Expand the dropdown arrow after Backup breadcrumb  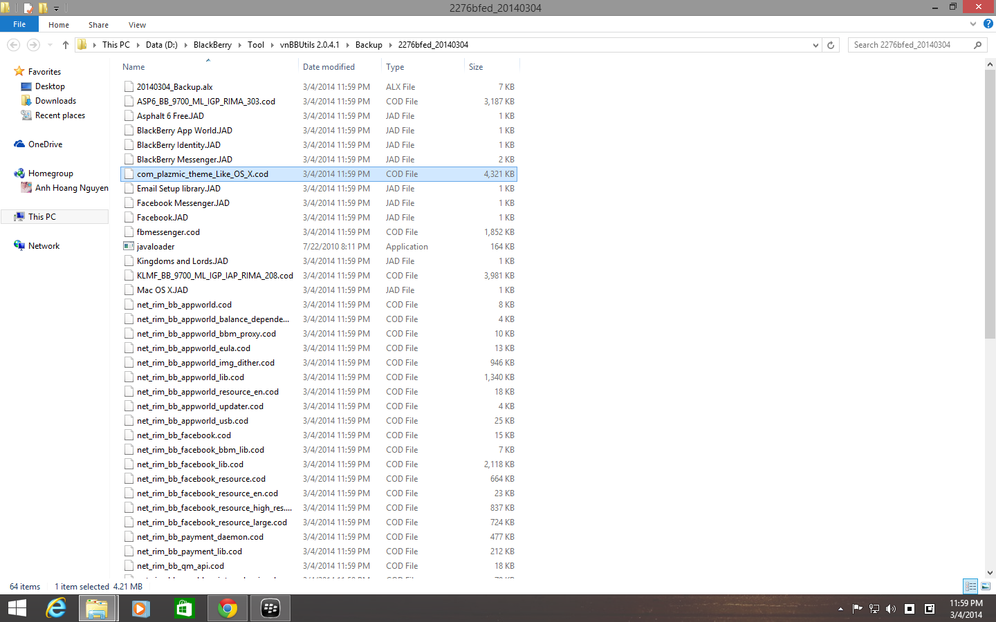[391, 45]
